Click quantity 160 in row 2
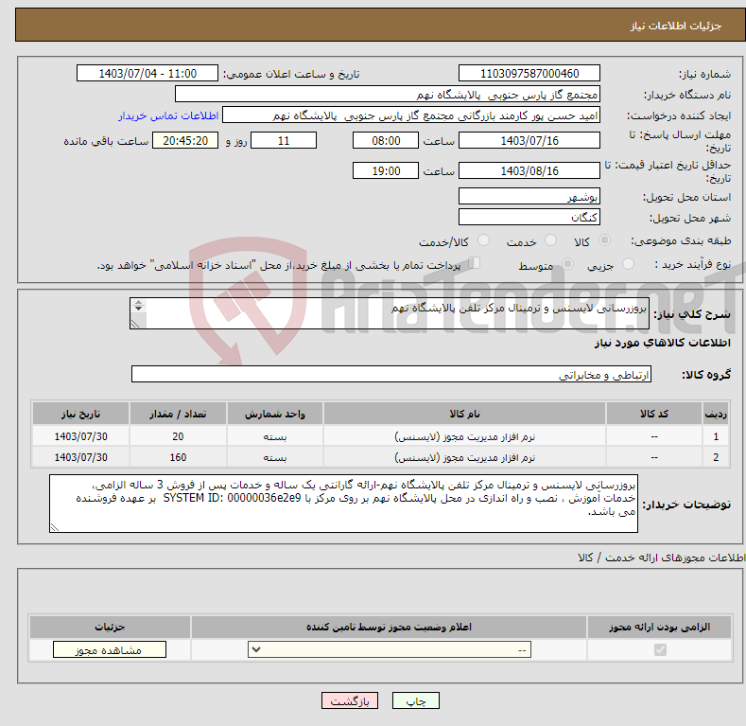The image size is (746, 726). [x=178, y=457]
